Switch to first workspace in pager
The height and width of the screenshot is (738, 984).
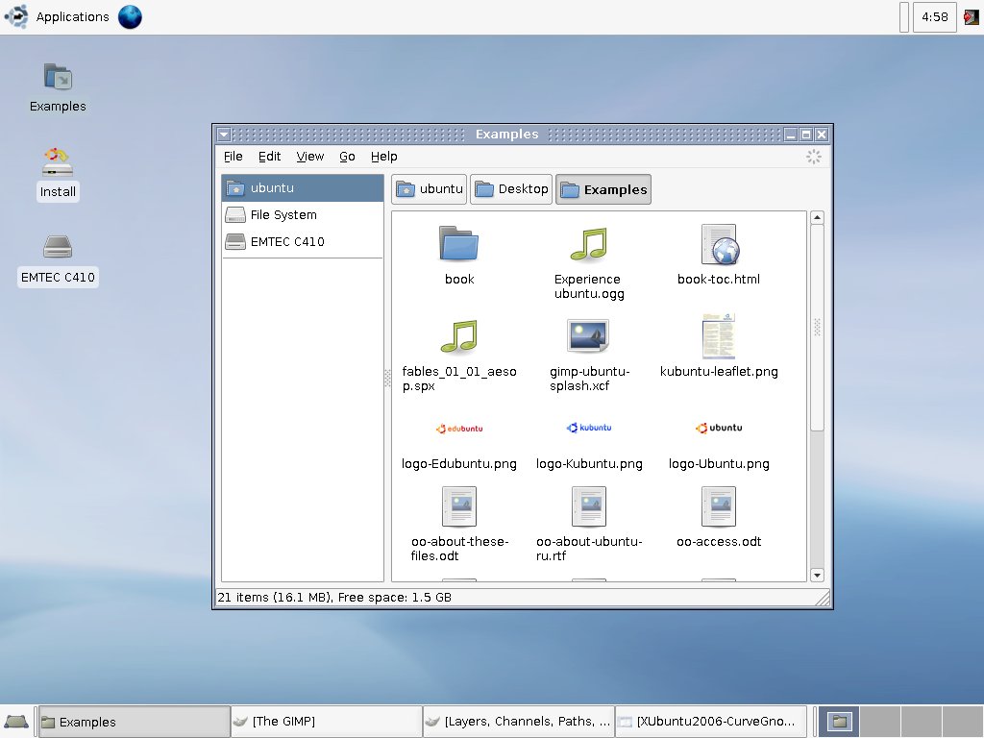838,722
